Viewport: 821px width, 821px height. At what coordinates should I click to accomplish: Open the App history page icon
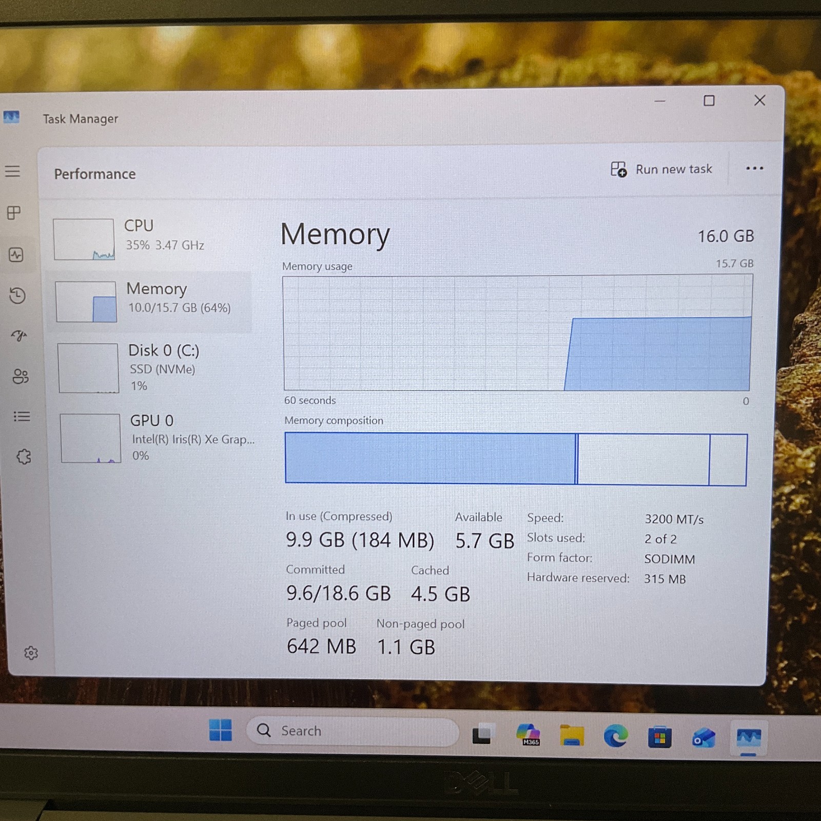17,296
